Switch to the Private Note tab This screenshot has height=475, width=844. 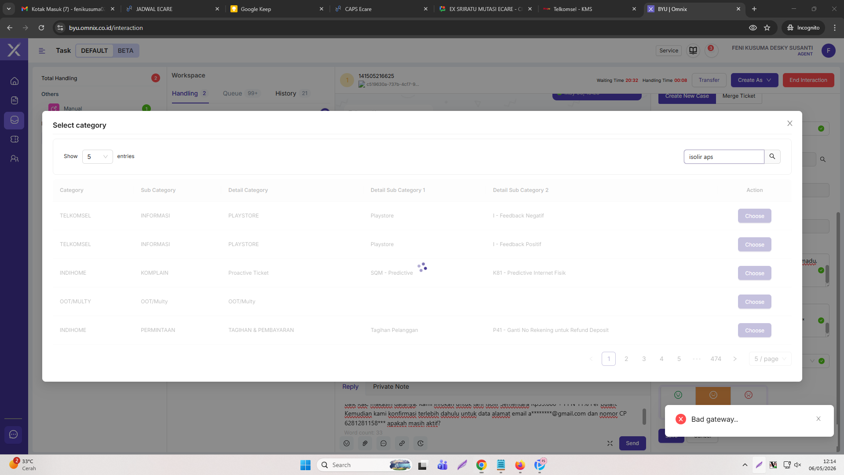391,387
